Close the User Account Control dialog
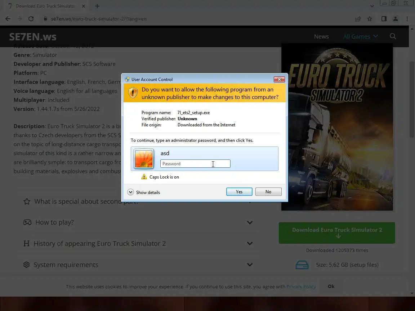Viewport: 415px width, 311px height. pos(279,79)
